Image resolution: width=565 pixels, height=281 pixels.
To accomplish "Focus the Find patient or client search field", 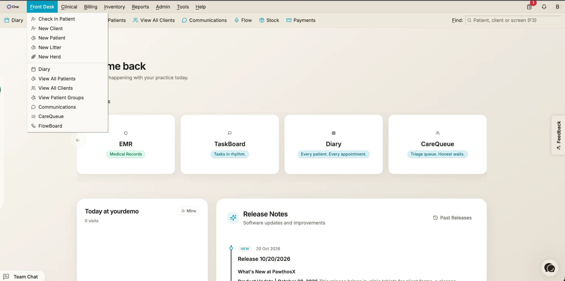I will pyautogui.click(x=514, y=20).
